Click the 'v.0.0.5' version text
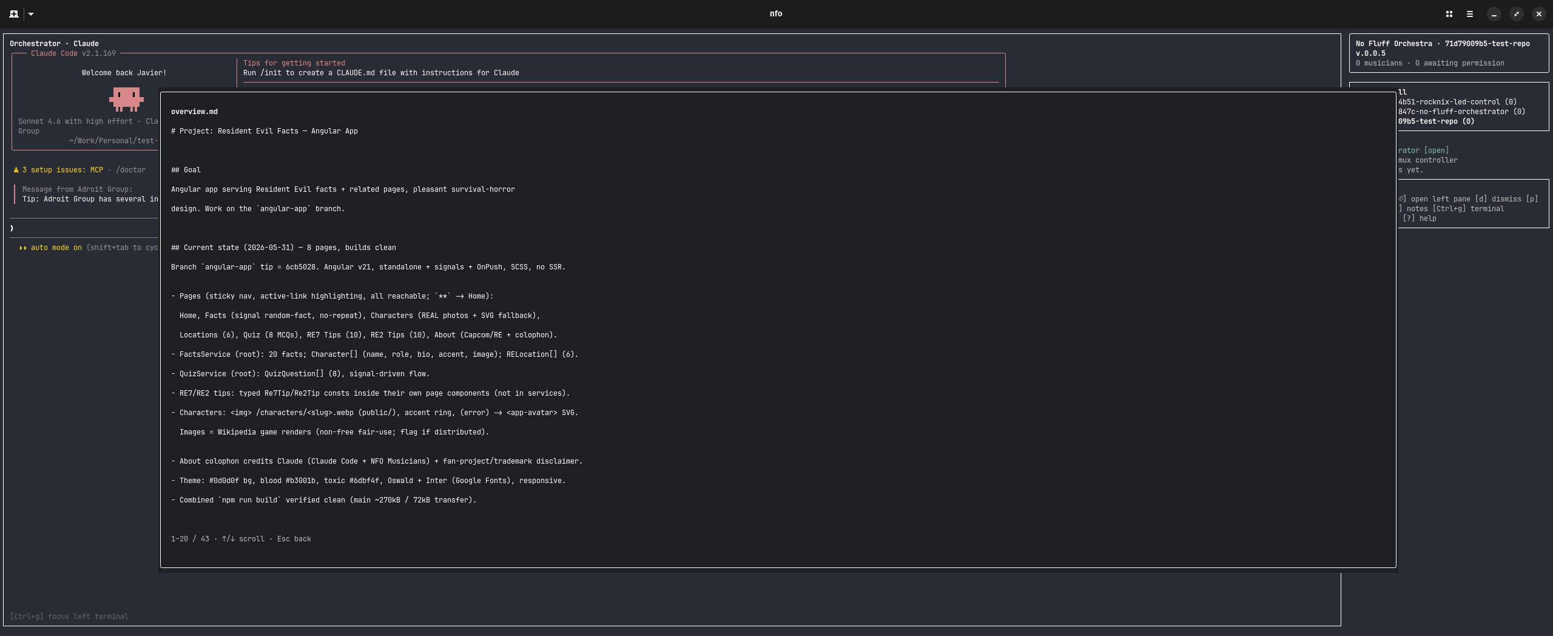Viewport: 1553px width, 636px height. pyautogui.click(x=1370, y=53)
